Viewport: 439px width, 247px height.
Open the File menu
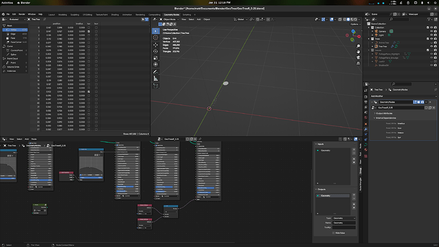[x=8, y=14]
